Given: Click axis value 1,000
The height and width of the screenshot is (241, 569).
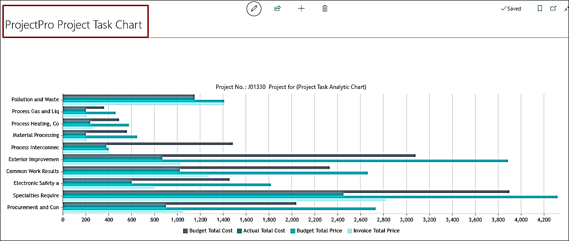Looking at the screenshot, I should tap(177, 219).
